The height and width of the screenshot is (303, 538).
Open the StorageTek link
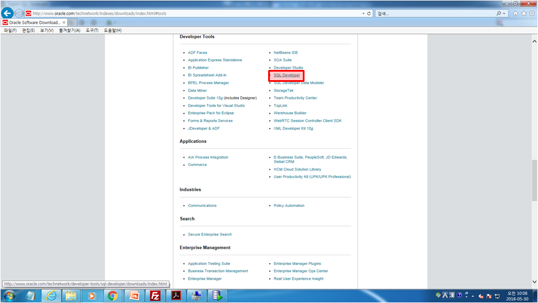[x=283, y=90]
